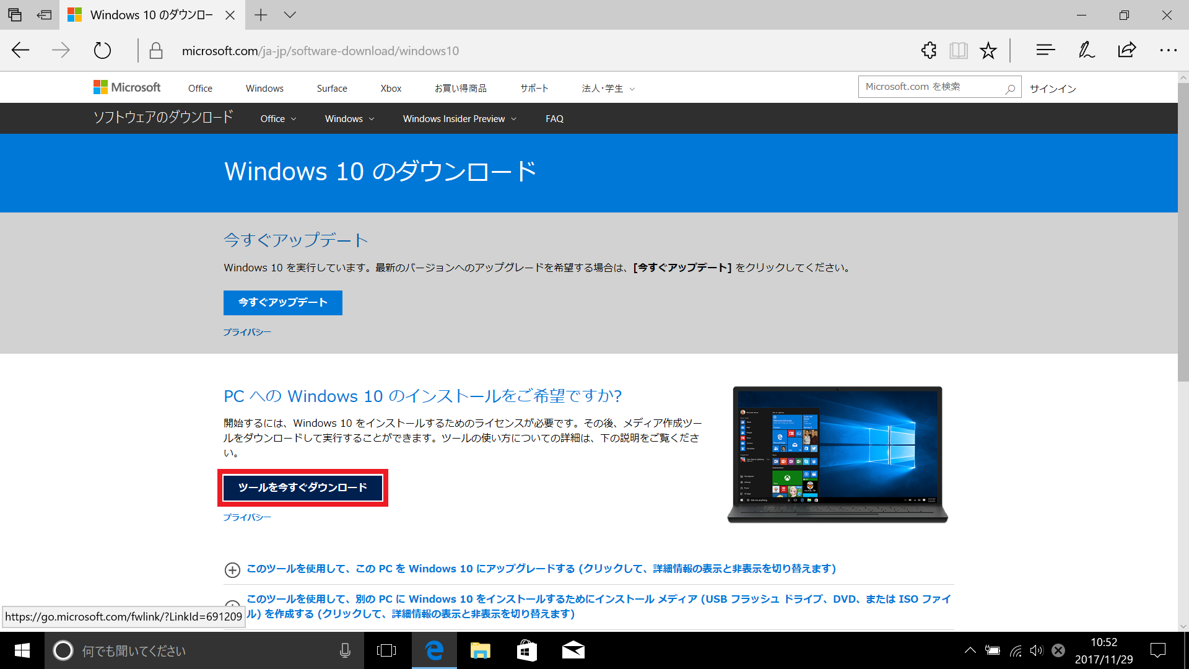Viewport: 1189px width, 669px height.
Task: Click the share page icon
Action: pyautogui.click(x=1126, y=49)
